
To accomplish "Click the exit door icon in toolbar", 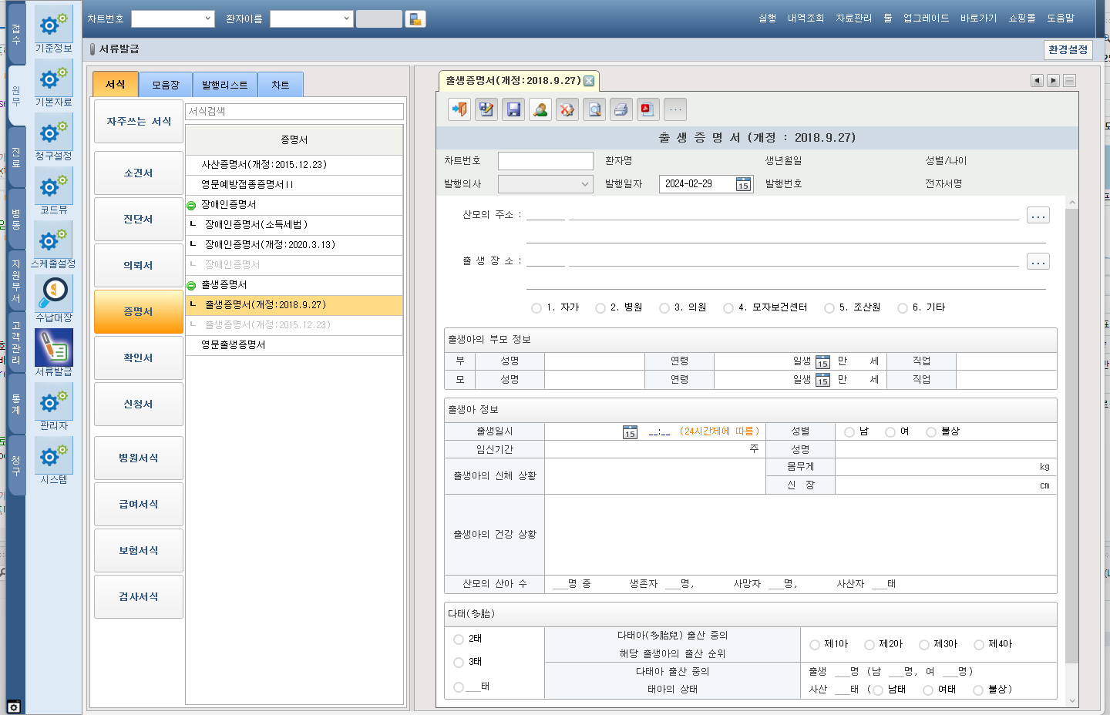I will click(x=459, y=109).
